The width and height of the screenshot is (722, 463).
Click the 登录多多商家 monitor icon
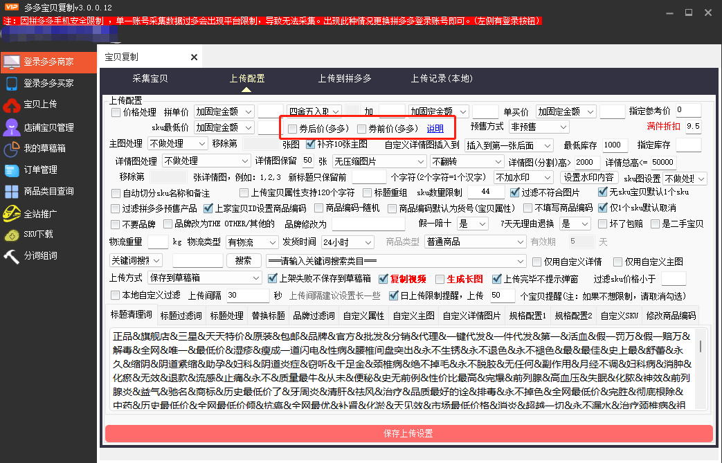click(12, 62)
